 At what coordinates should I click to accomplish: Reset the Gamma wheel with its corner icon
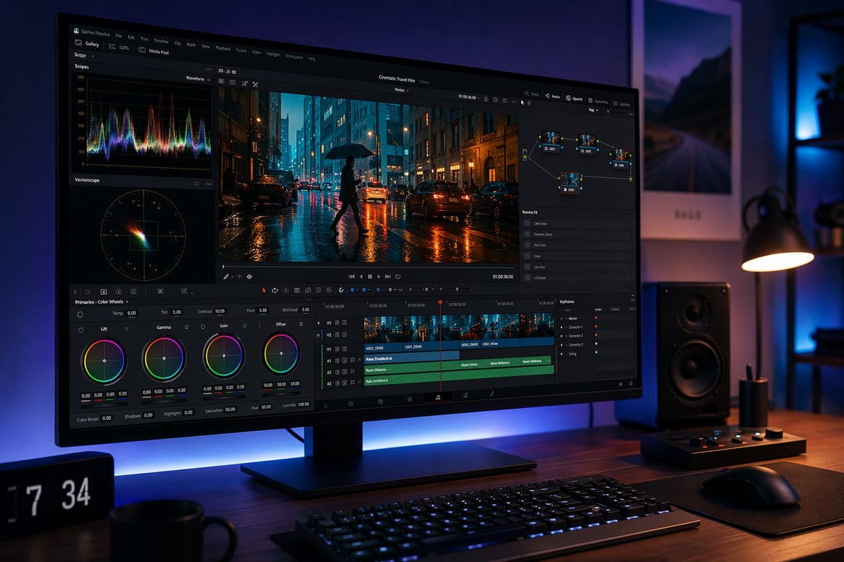tap(186, 327)
